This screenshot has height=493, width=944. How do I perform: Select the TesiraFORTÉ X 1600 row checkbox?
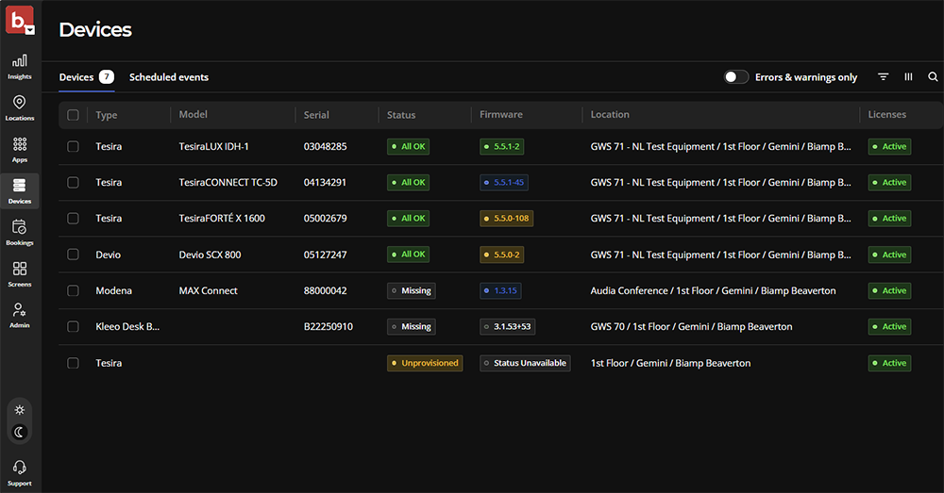pyautogui.click(x=73, y=219)
